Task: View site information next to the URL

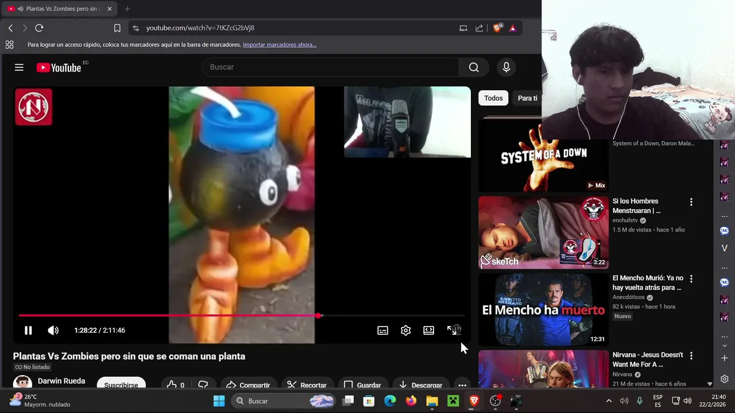Action: [x=136, y=28]
